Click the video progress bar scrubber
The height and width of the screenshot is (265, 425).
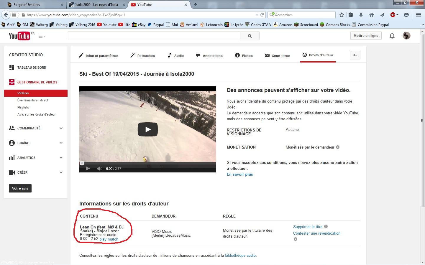click(x=82, y=163)
